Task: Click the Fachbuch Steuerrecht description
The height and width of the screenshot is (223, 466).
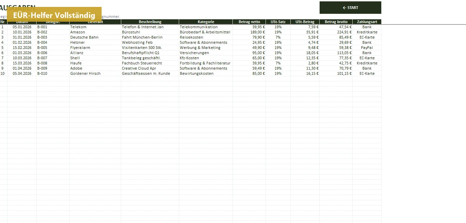Action: (x=150, y=63)
